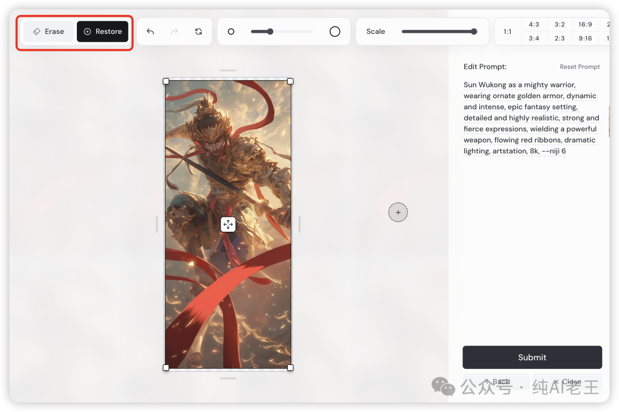The width and height of the screenshot is (619, 412).
Task: Choose the 3:2 aspect ratio
Action: point(559,25)
